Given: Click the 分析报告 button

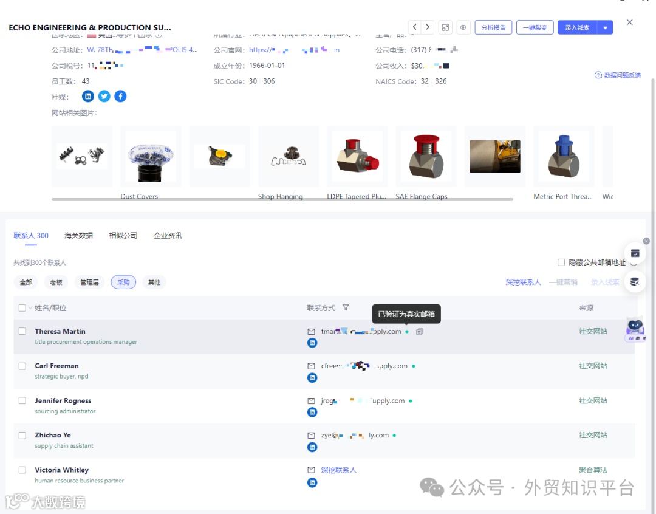Looking at the screenshot, I should [x=493, y=27].
